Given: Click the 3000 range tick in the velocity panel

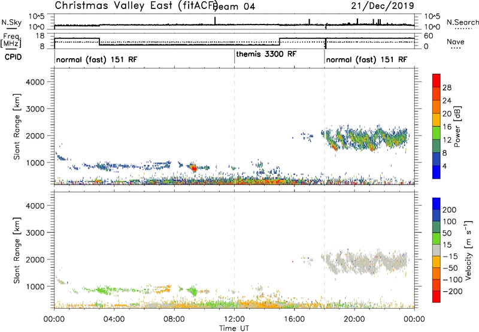Looking at the screenshot, I should [35, 233].
